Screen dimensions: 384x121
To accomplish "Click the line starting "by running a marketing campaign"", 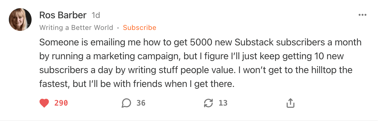I will click(191, 56).
